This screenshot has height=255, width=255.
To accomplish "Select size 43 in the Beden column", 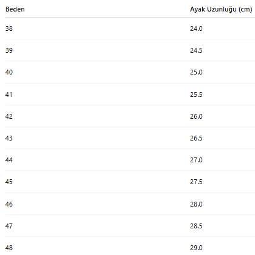I will tap(9, 138).
